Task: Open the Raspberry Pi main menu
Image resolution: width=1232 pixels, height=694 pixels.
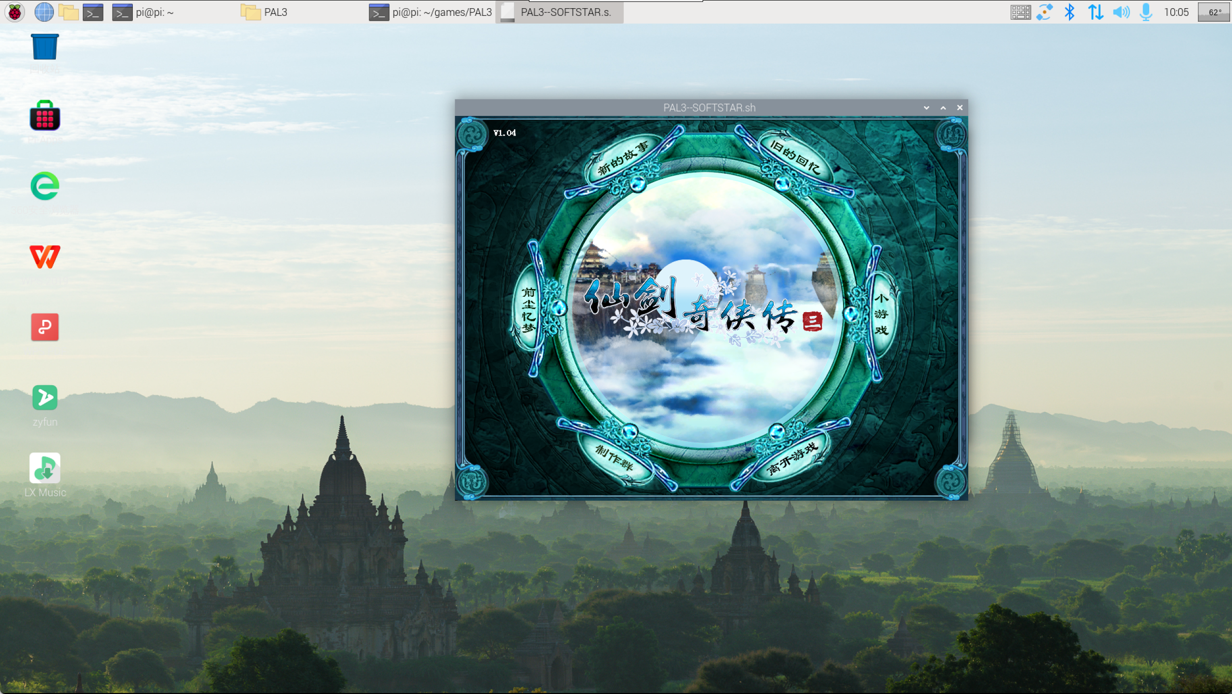Action: click(x=15, y=12)
